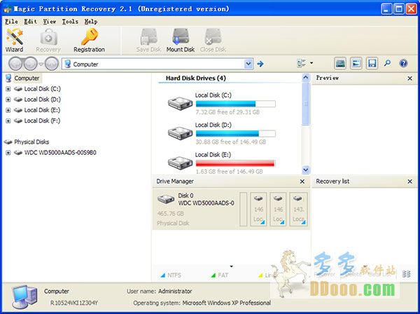The width and height of the screenshot is (420, 314).
Task: Click drive list scrollbar up arrow
Action: click(x=306, y=78)
